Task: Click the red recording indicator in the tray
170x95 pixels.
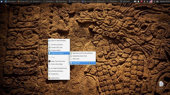Action: click(142, 2)
